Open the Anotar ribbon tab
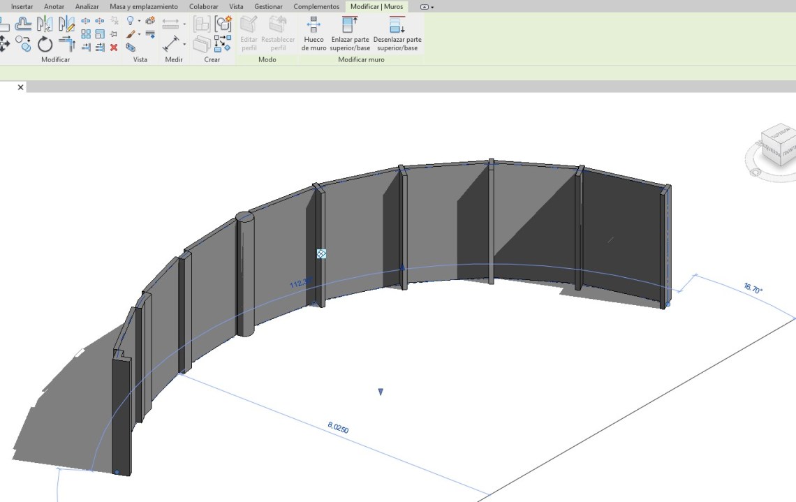The height and width of the screenshot is (502, 796). point(54,6)
